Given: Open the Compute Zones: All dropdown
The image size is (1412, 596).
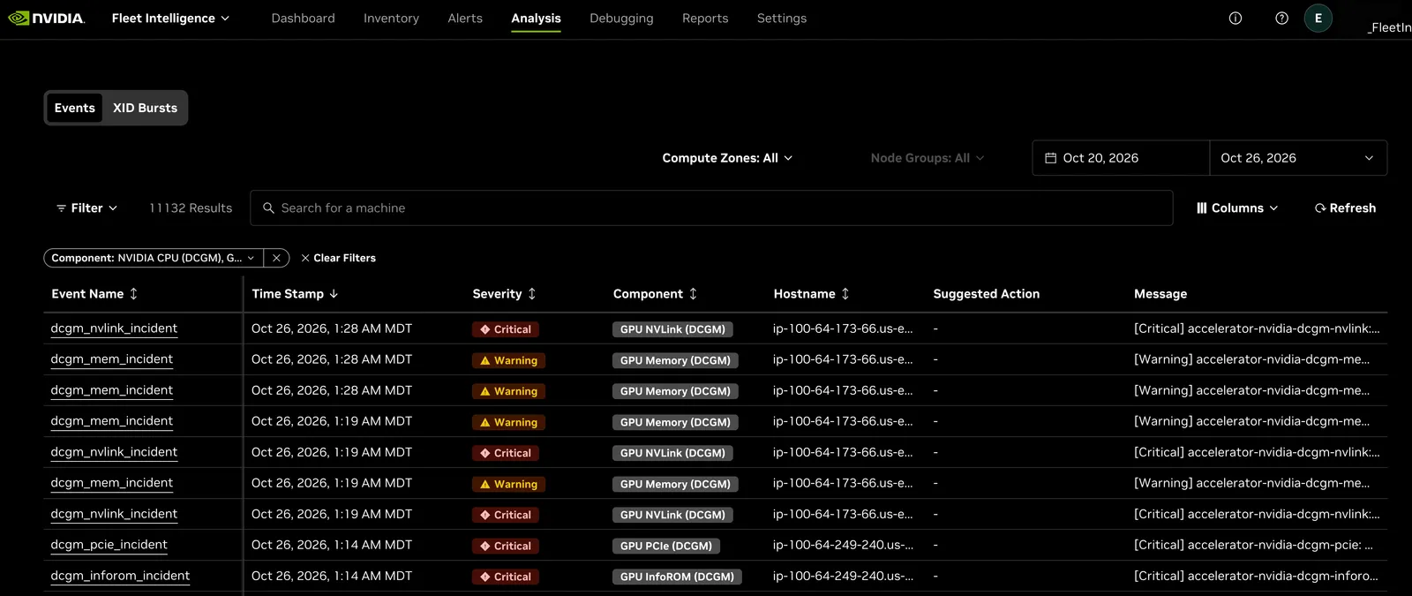Looking at the screenshot, I should tap(727, 158).
